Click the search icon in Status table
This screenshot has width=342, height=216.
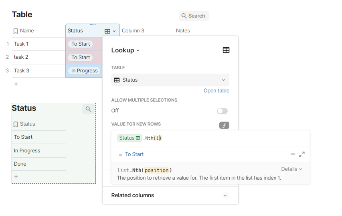point(88,109)
